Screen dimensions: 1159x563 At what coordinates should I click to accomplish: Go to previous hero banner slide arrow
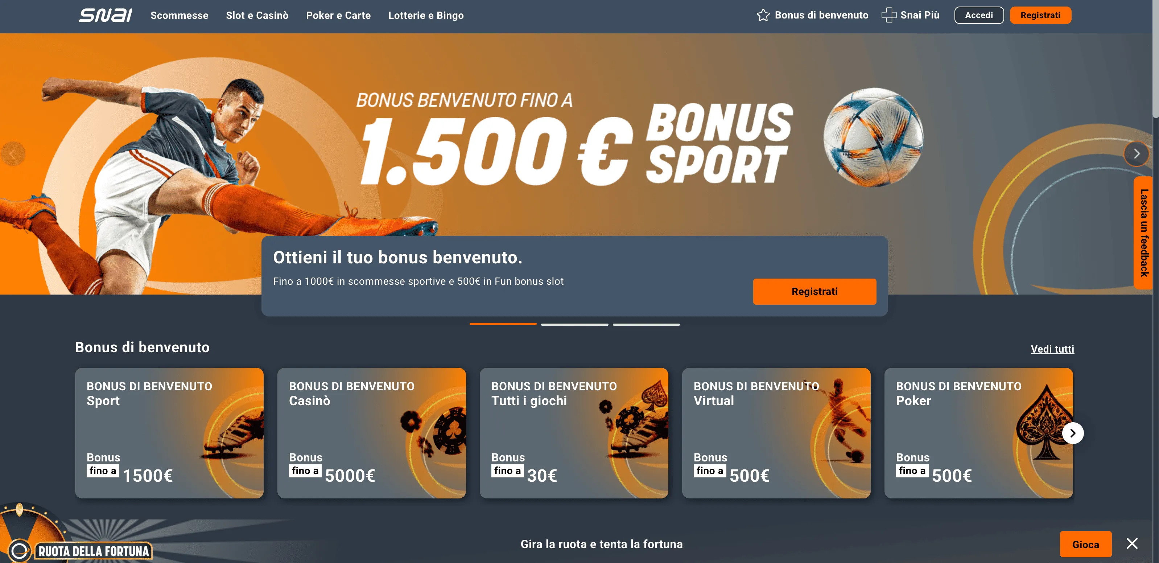tap(13, 154)
